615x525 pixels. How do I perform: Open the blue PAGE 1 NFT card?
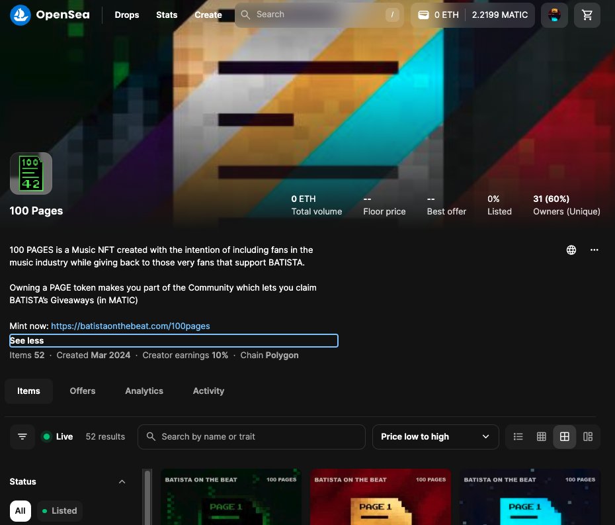click(530, 497)
